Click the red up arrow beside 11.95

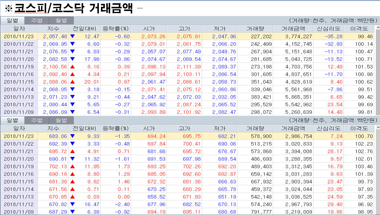point(72,166)
